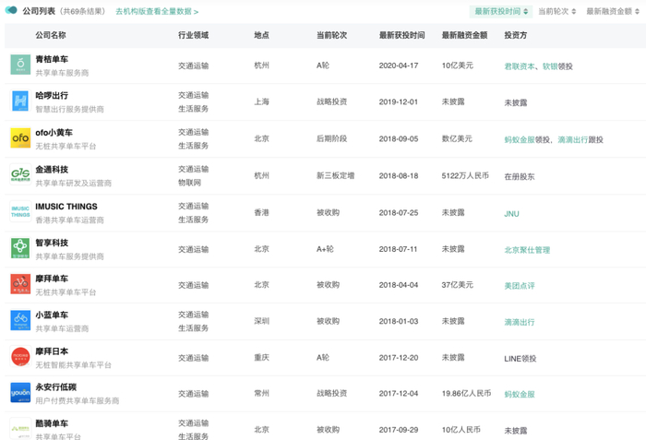Screen dimensions: 646x440
Task: Open investor 蚂蚁金服 in ofo row
Action: [x=520, y=139]
